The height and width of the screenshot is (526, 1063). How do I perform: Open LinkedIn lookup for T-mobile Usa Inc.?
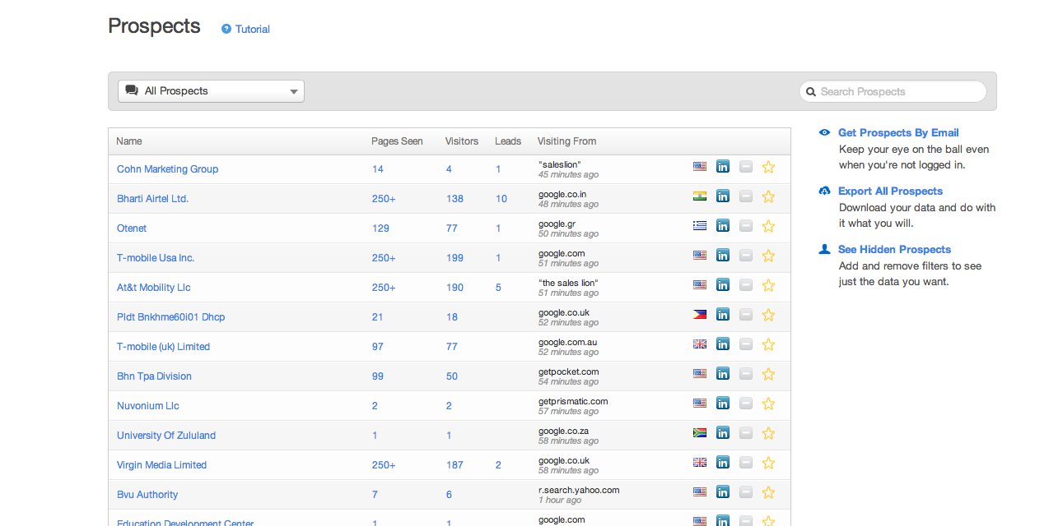click(722, 256)
